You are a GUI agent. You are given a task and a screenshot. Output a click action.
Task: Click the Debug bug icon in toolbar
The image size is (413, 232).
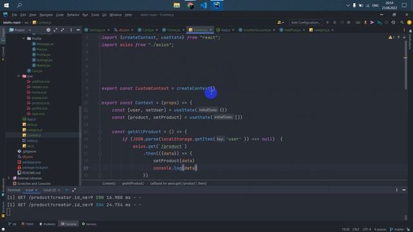click(334, 23)
